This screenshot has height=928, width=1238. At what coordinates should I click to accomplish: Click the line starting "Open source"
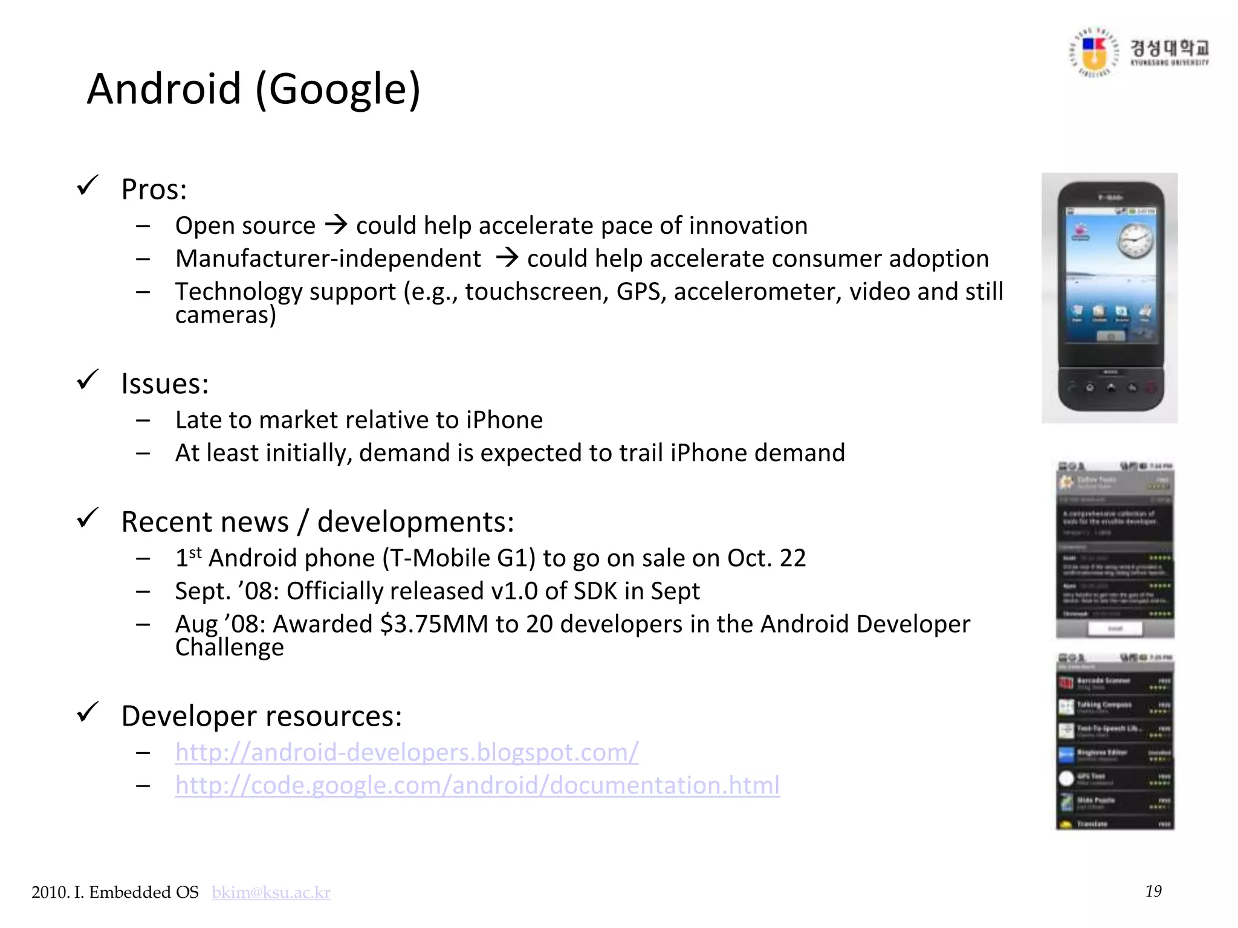click(x=491, y=226)
